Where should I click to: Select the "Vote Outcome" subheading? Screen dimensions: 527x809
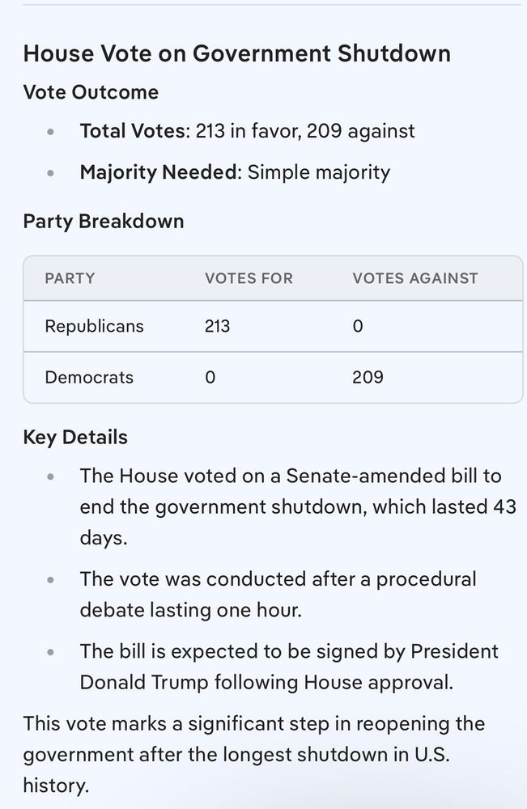tap(91, 92)
